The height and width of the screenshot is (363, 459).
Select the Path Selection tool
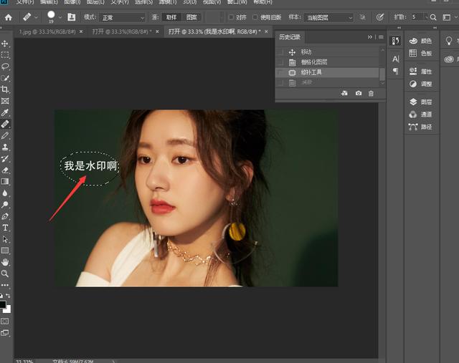pos(5,239)
